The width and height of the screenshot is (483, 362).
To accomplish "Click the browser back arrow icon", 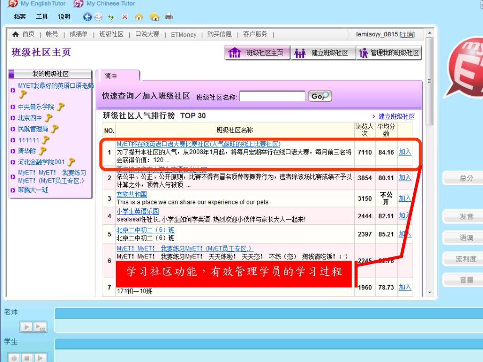I will 87,16.
